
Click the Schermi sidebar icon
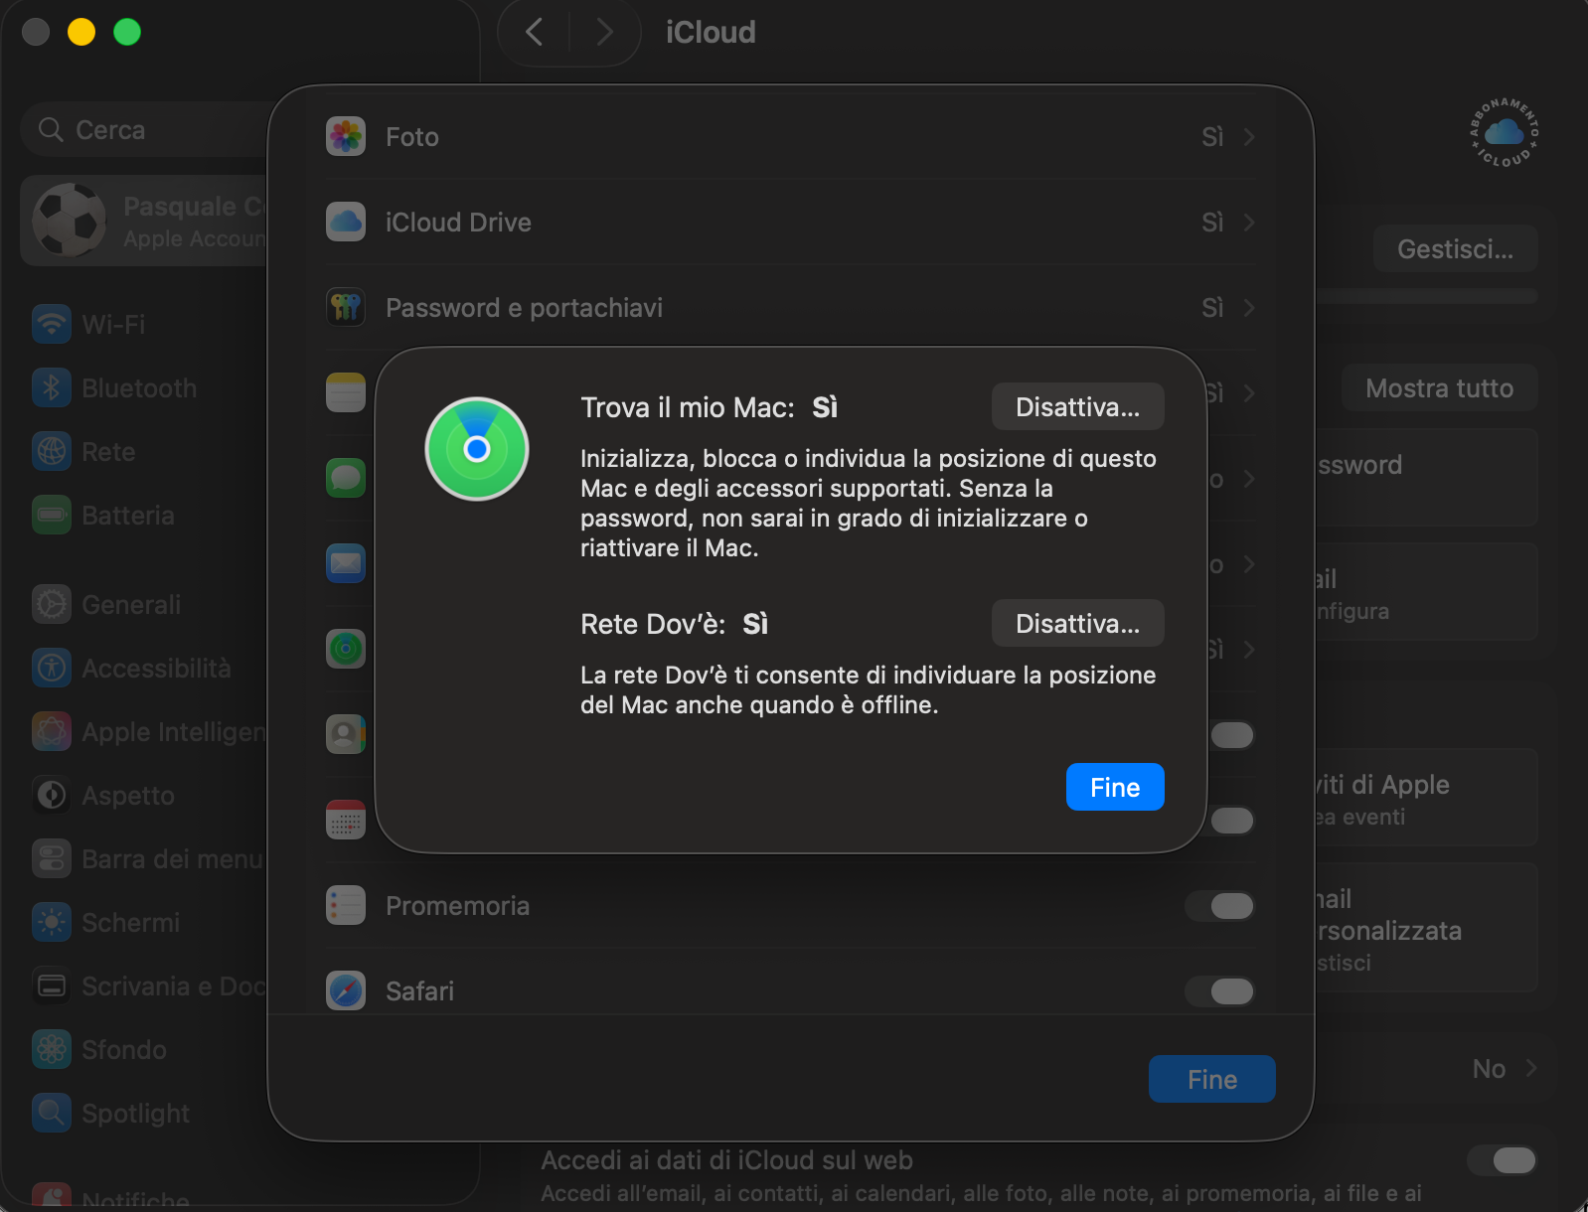tap(52, 922)
